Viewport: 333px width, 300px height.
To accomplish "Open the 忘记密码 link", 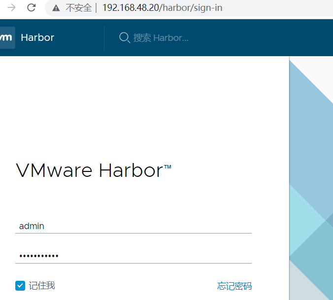I will [x=234, y=286].
